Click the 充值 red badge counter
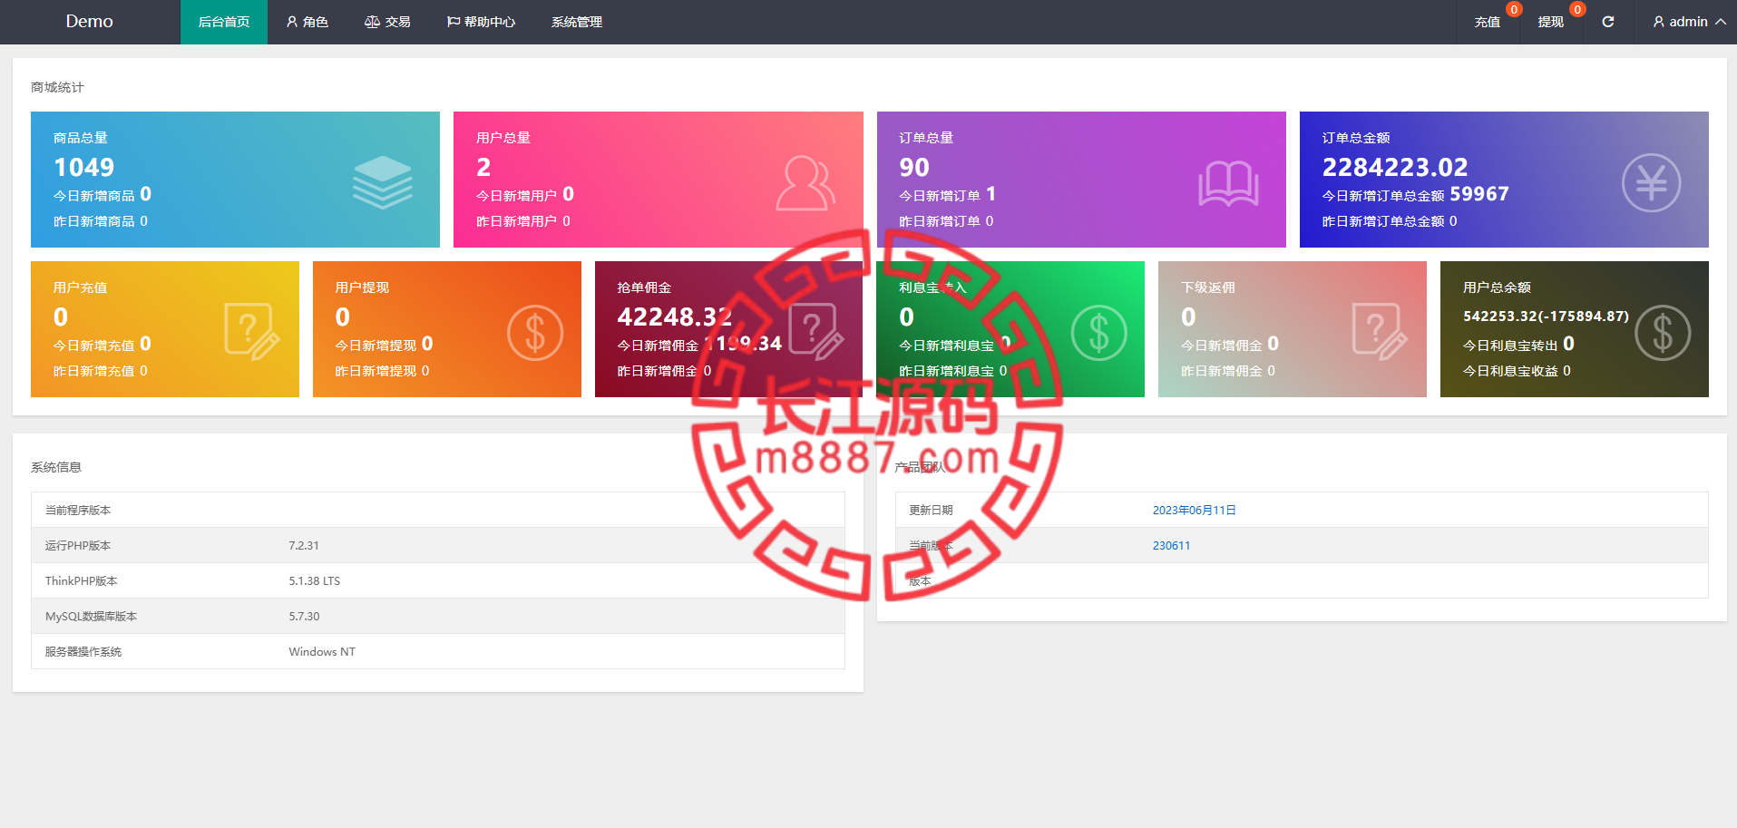1737x828 pixels. [1514, 10]
